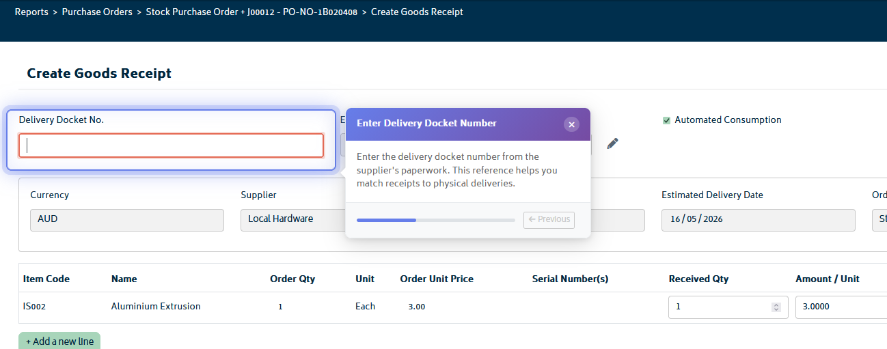
Task: Click the Serial Number(s) column header
Action: 570,279
